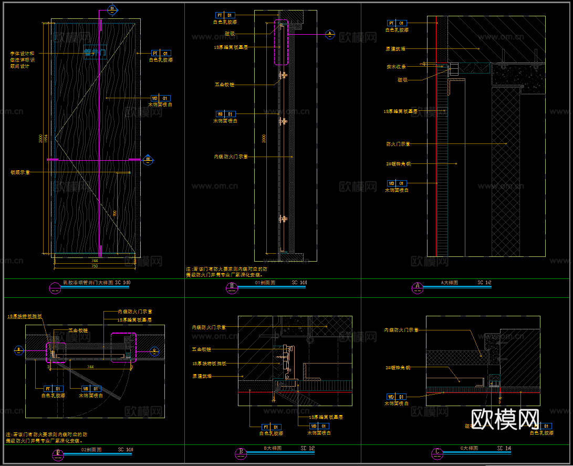Select the 磁吸 label in the A detail
Screen dimensions: 573x466
[x=402, y=80]
